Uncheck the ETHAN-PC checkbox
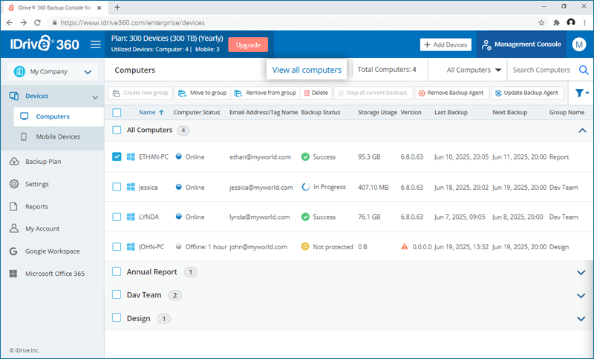 pyautogui.click(x=117, y=157)
